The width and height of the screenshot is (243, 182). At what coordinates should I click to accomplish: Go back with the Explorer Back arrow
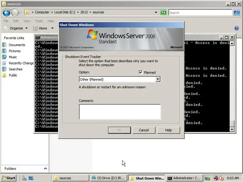6,12
